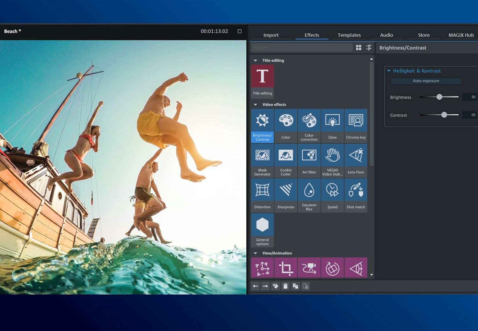The width and height of the screenshot is (478, 331).
Task: Switch to large icon grid view
Action: tap(358, 48)
